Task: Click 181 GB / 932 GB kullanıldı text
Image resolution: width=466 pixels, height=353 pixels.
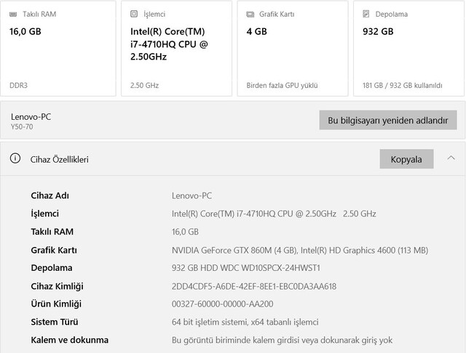Action: (403, 86)
